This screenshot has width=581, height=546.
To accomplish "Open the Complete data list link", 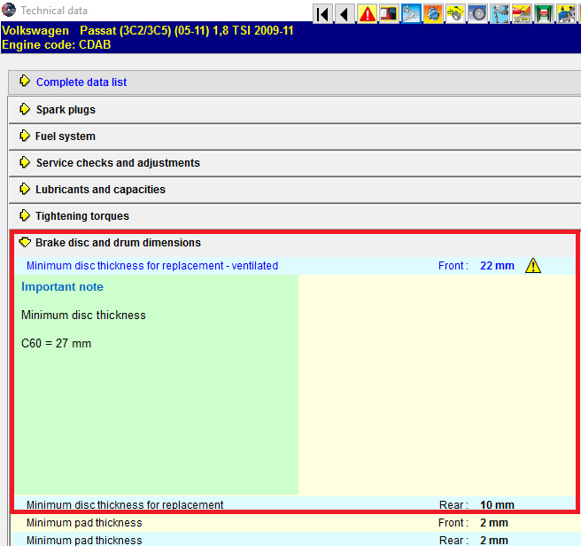I will pyautogui.click(x=81, y=82).
